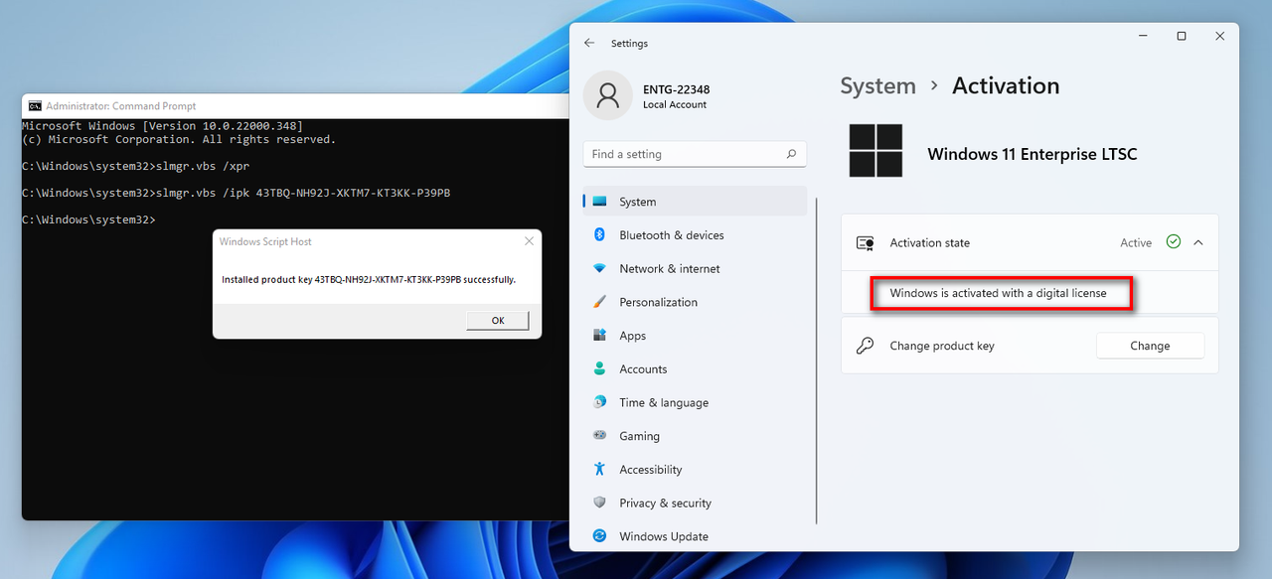Viewport: 1272px width, 579px height.
Task: Click the Accounts person icon
Action: pos(599,368)
